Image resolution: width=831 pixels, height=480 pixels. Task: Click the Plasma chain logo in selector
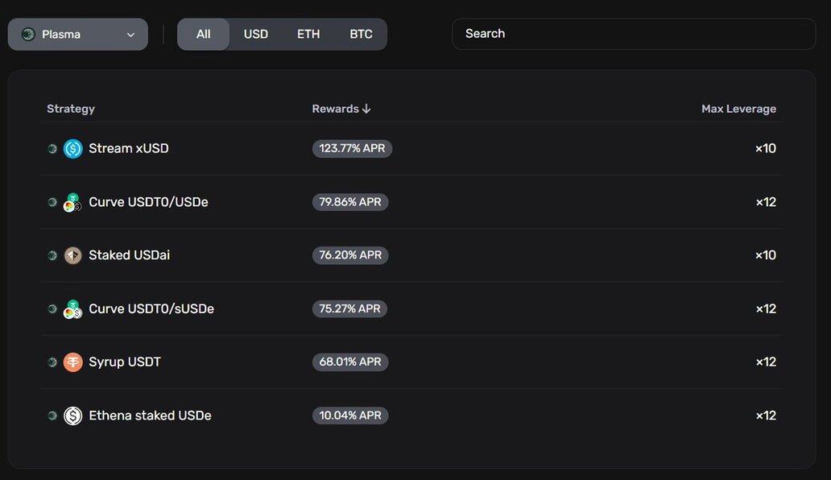click(28, 35)
